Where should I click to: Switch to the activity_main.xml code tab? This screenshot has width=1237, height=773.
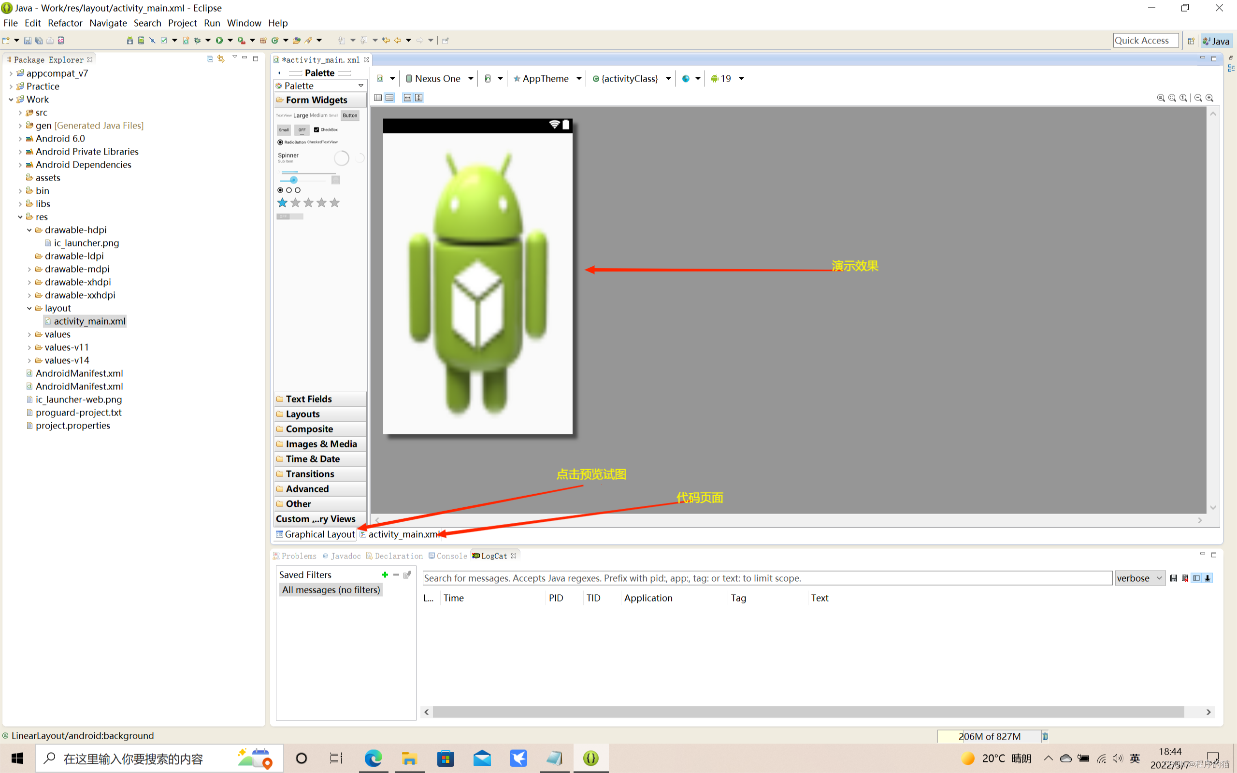click(x=402, y=534)
